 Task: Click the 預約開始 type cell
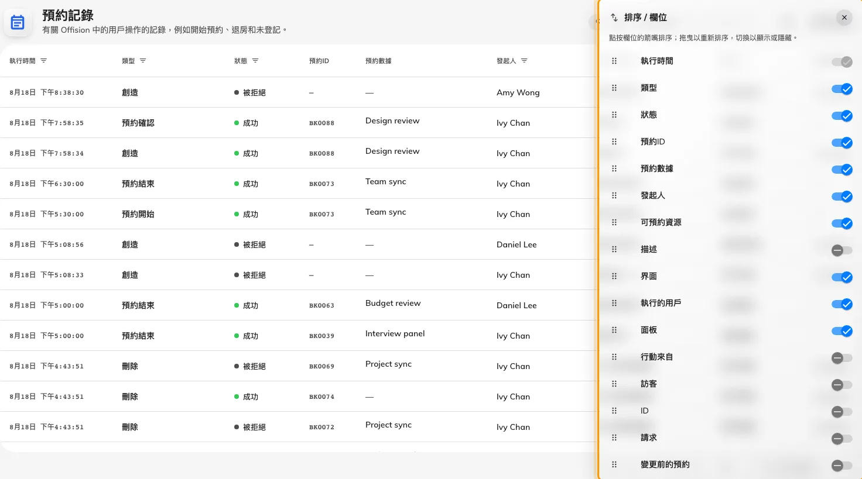coord(138,214)
